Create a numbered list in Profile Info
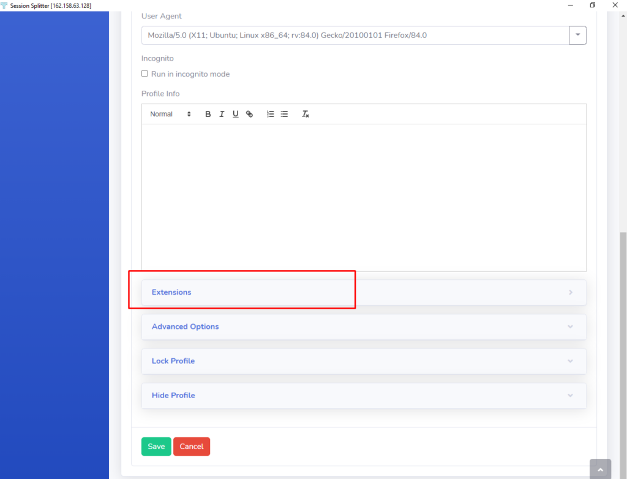This screenshot has width=627, height=479. click(x=270, y=115)
